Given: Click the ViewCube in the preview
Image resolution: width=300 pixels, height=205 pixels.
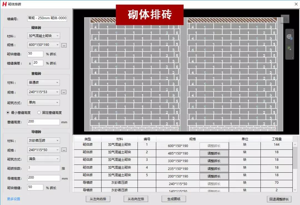Looking at the screenshot, I should 285,19.
